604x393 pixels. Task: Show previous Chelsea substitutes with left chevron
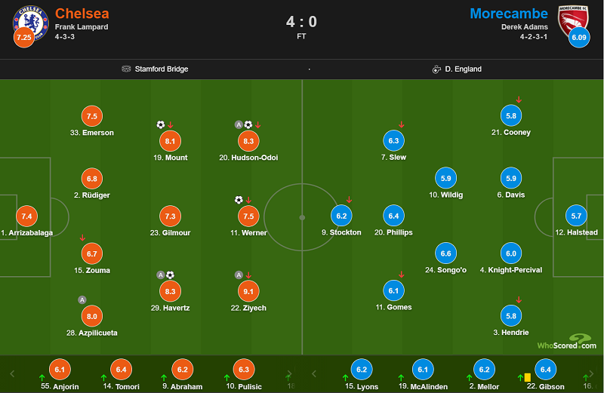(x=12, y=373)
